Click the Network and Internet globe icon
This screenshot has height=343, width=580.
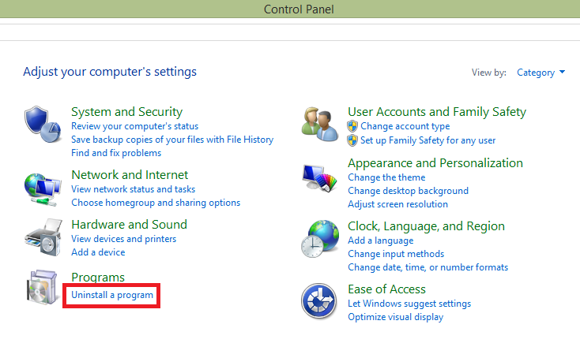41,187
